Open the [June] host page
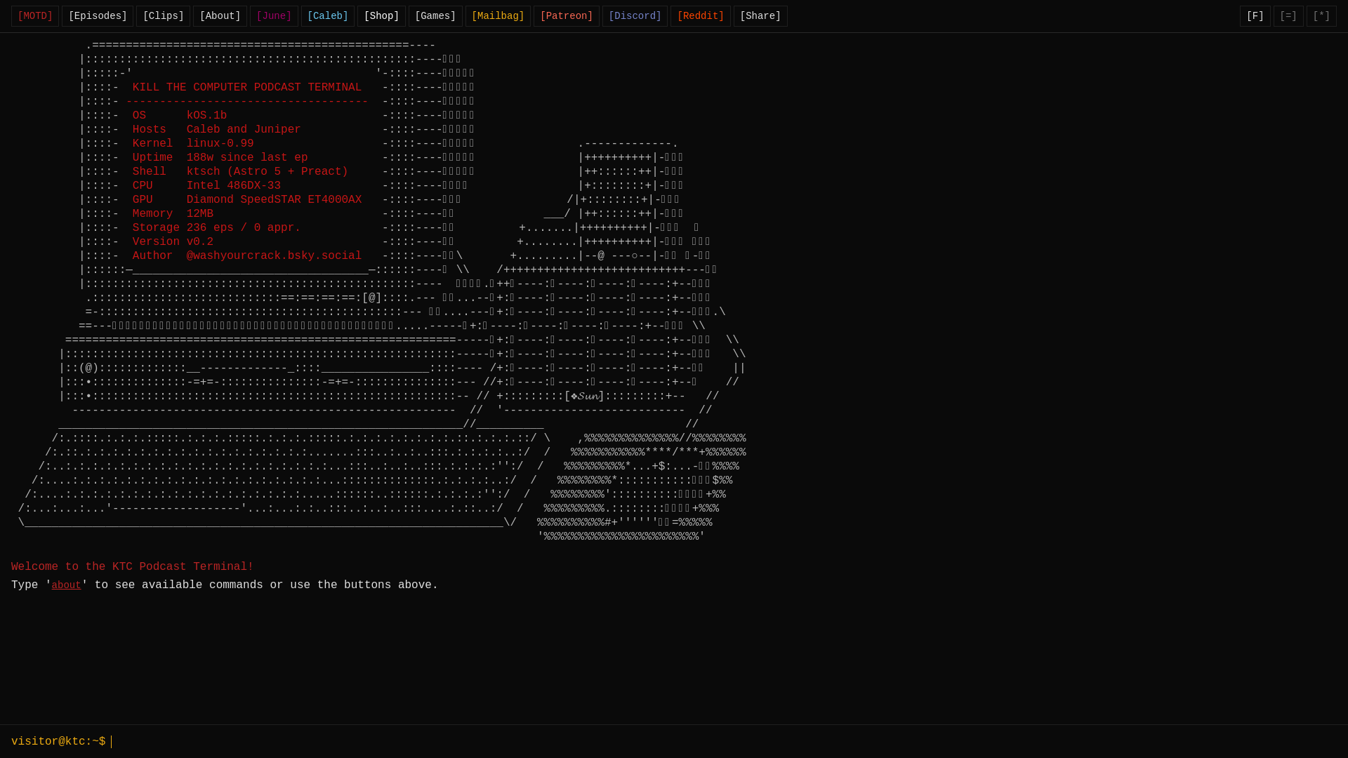The width and height of the screenshot is (1348, 758). tap(274, 16)
